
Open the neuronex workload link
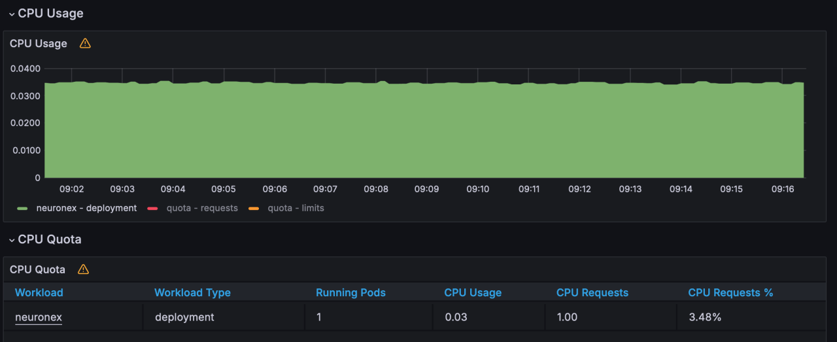coord(39,317)
